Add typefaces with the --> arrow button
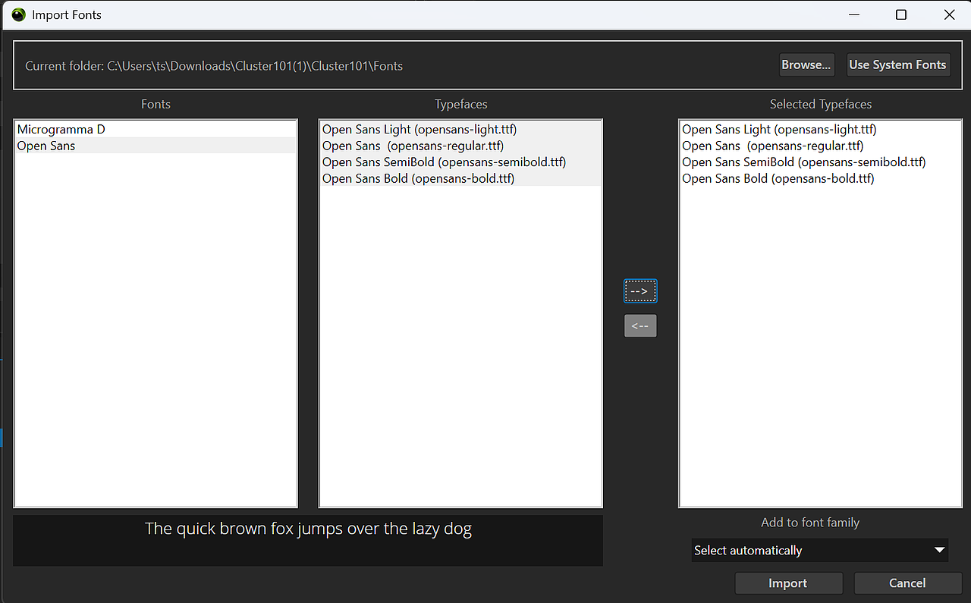The height and width of the screenshot is (603, 971). [x=640, y=291]
